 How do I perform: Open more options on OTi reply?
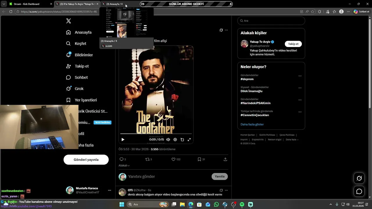226,190
